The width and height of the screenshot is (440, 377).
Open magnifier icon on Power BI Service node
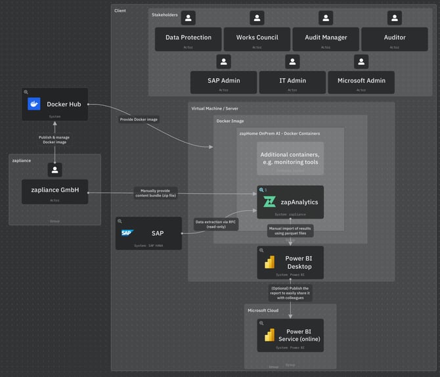click(x=261, y=323)
